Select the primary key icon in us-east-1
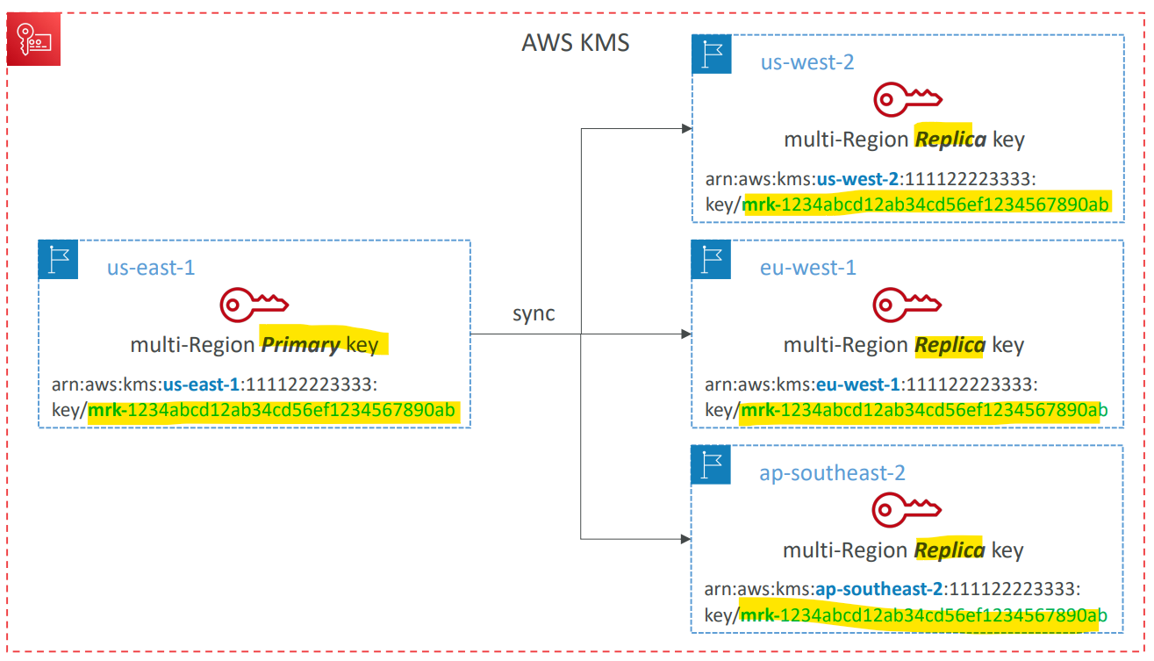Viewport: 1154px width, 661px height. pos(254,304)
